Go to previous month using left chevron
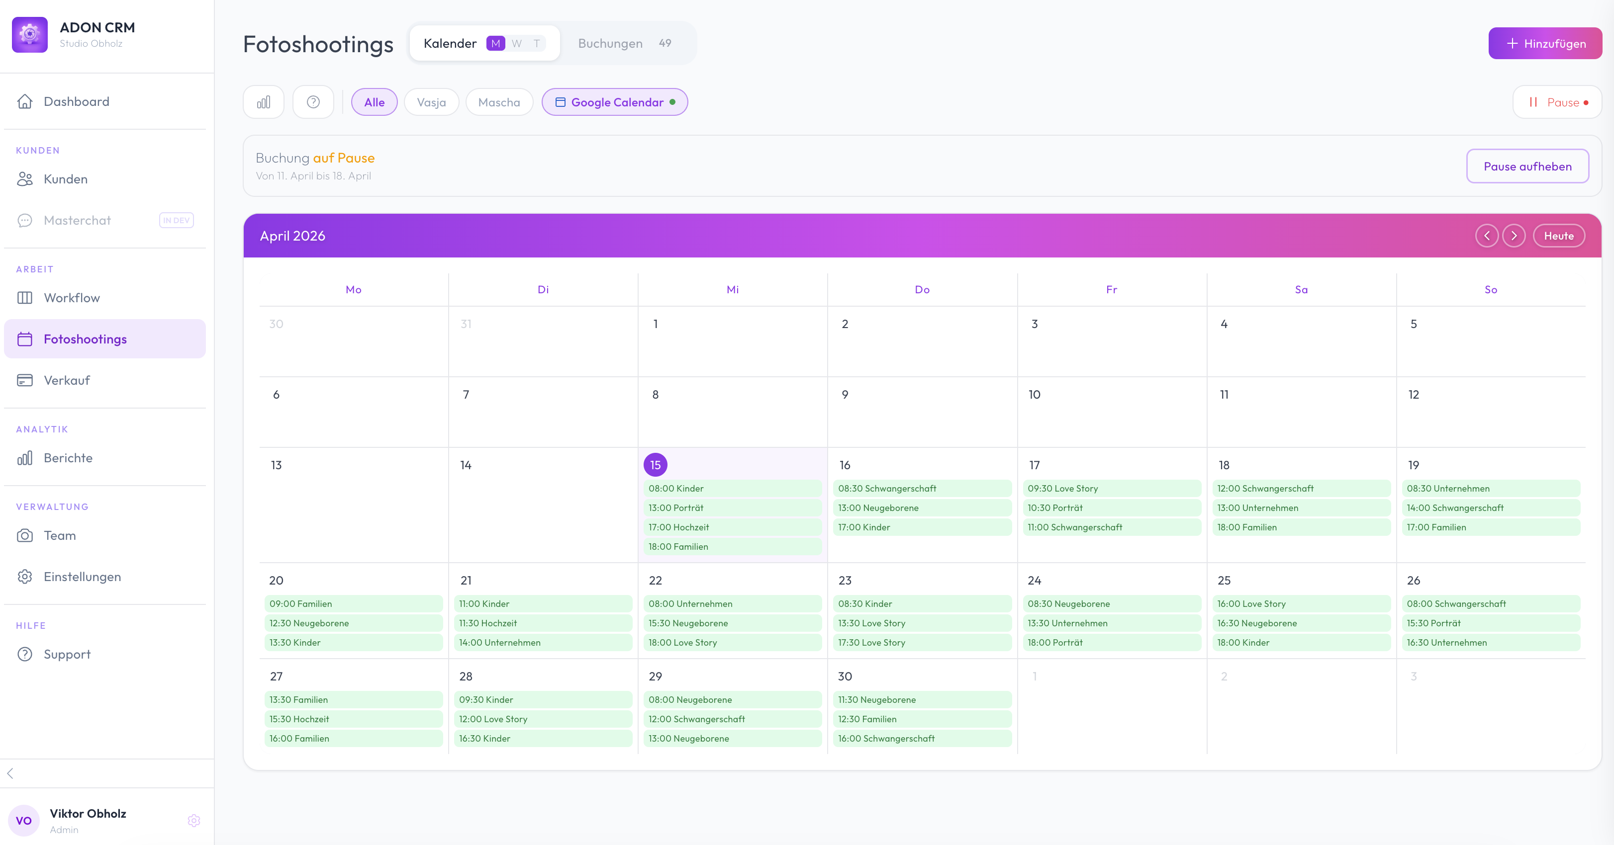The height and width of the screenshot is (845, 1614). tap(1487, 235)
